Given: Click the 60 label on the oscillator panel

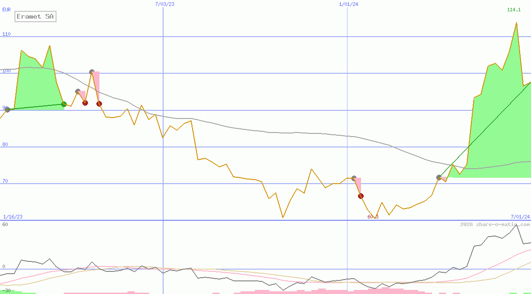Looking at the screenshot, I should [x=5, y=224].
